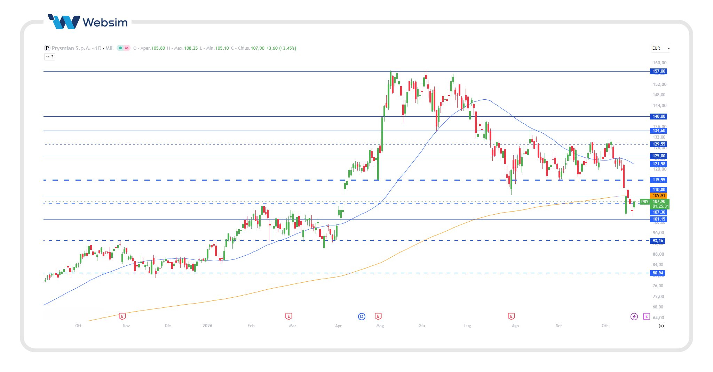Select the 140,00 price level label
This screenshot has height=372, width=713.
pos(659,116)
